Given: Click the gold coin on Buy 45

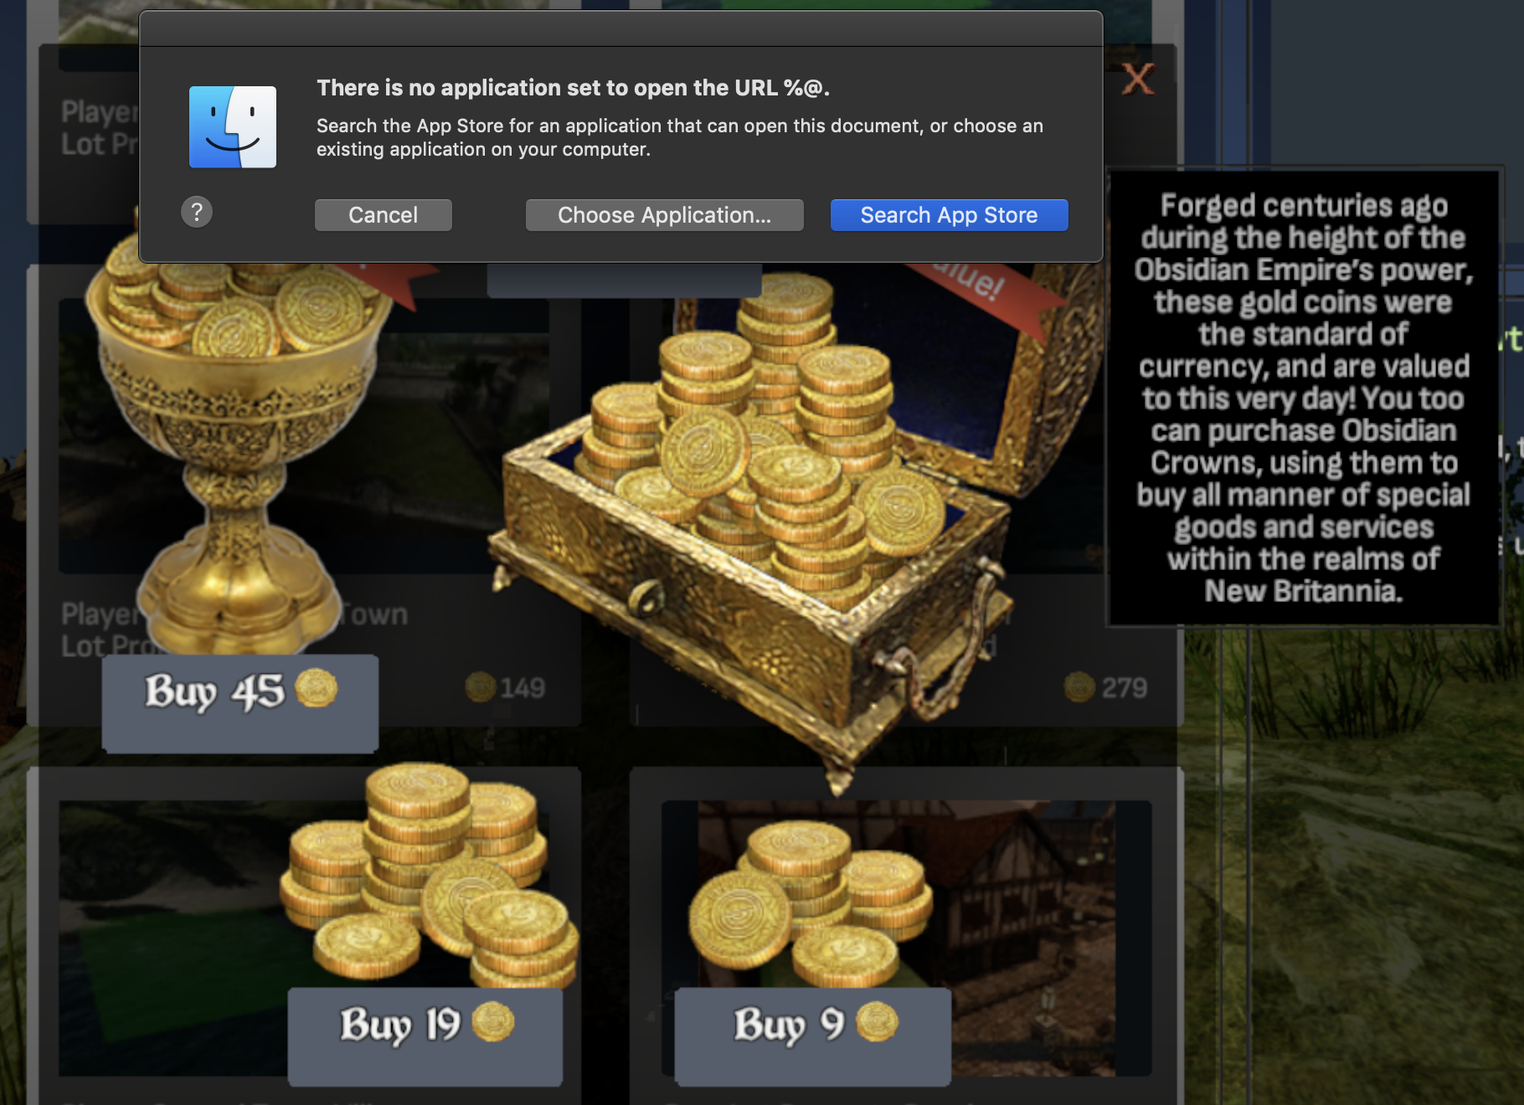Looking at the screenshot, I should coord(317,688).
